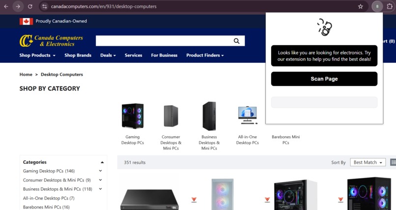Open Shop Brands menu item
396x210 pixels.
(78, 55)
